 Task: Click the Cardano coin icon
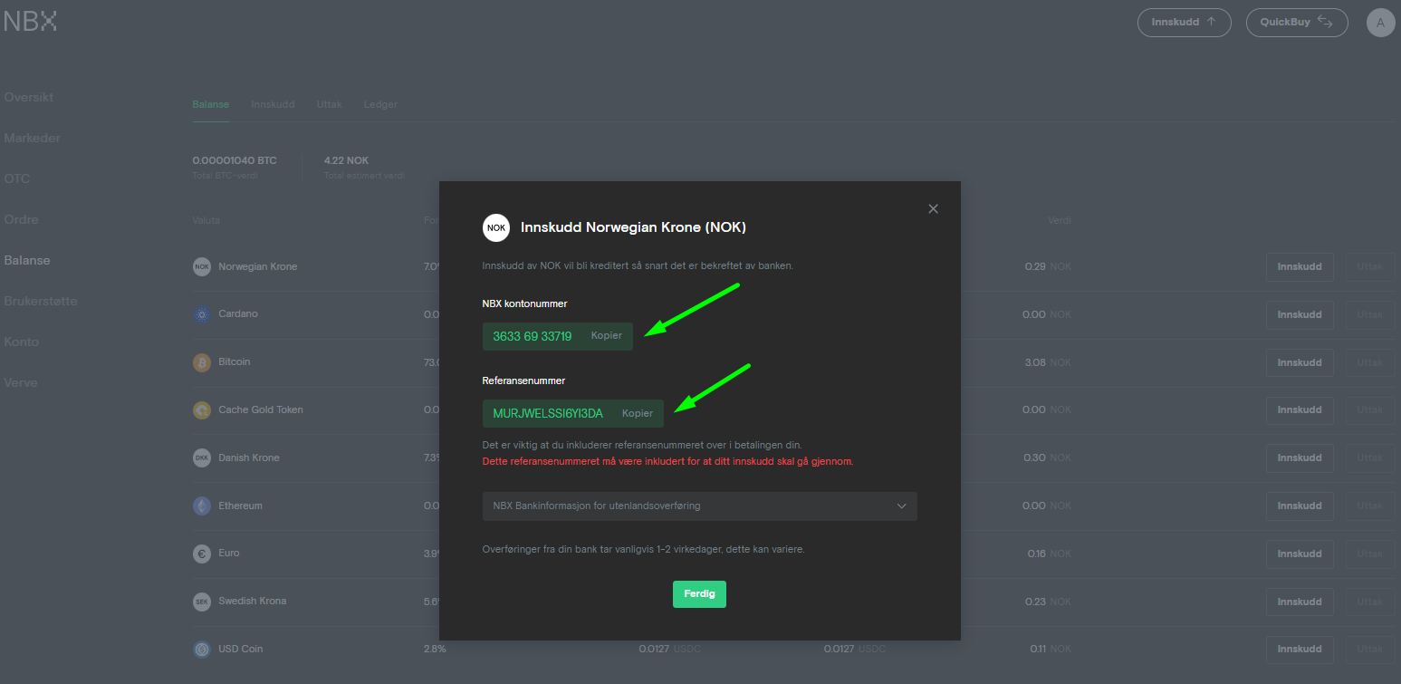[202, 314]
